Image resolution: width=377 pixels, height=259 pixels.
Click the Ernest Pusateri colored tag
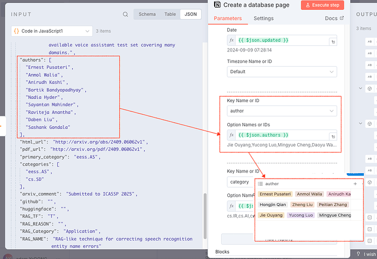(274, 194)
